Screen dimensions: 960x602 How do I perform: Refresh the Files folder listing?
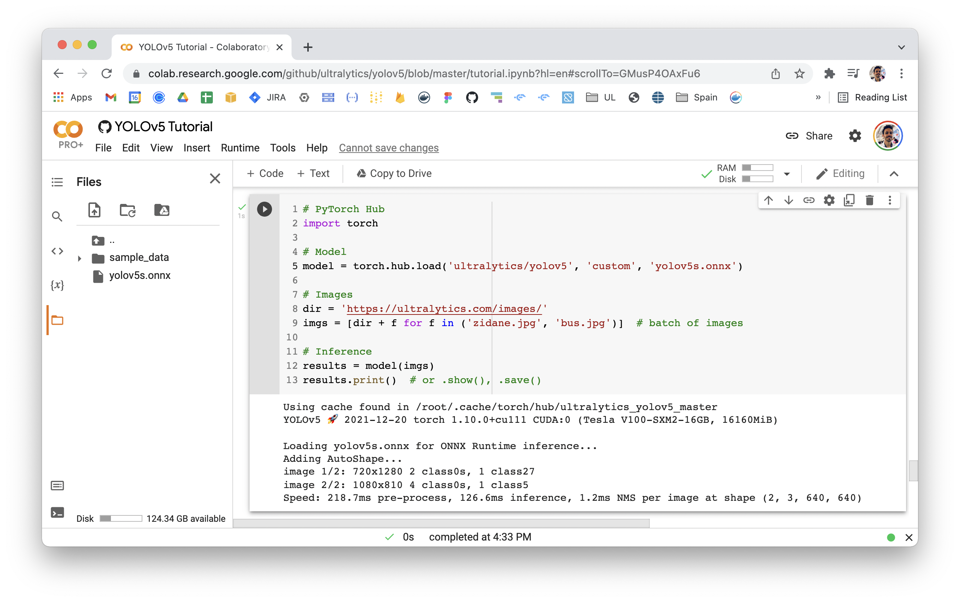[x=128, y=210]
